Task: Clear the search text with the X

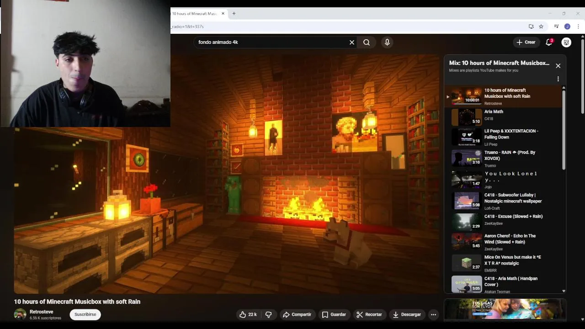Action: [x=352, y=42]
